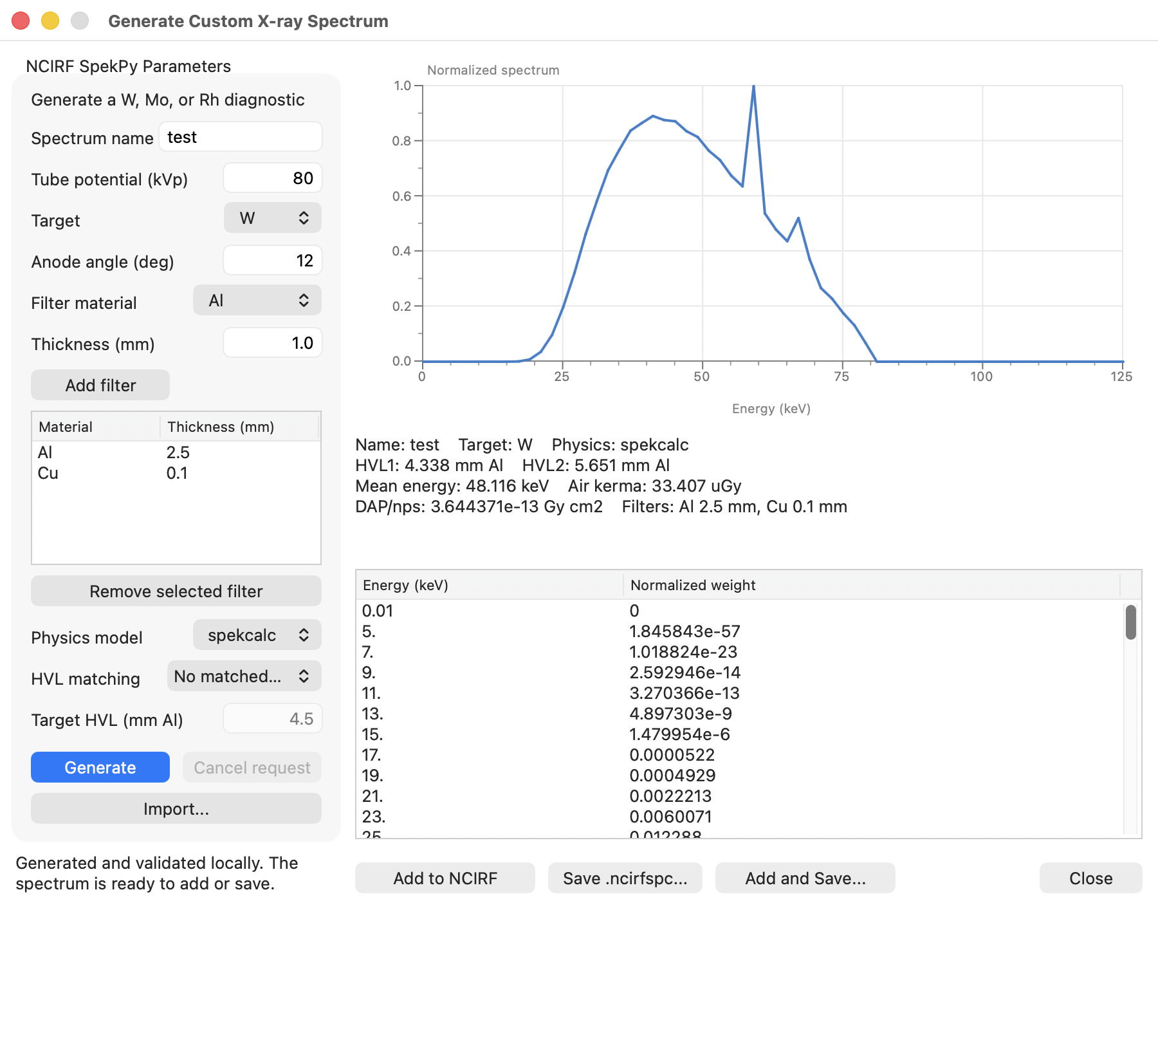Select the row with weight 0.0022213
1158x1040 pixels.
tap(740, 796)
